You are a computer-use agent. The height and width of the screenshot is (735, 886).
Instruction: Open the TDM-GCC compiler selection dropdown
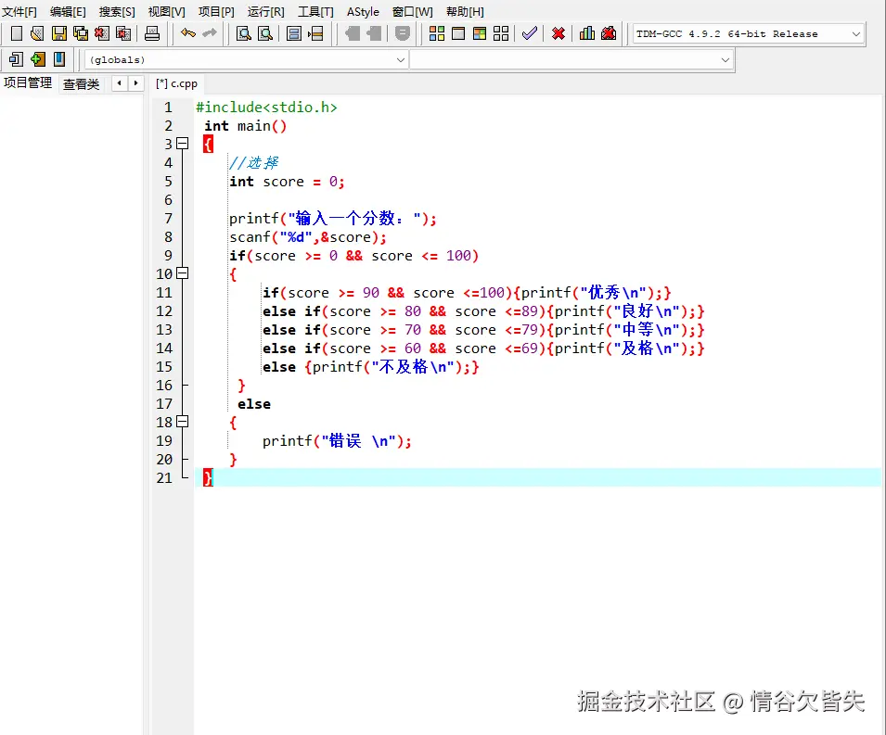pyautogui.click(x=749, y=34)
